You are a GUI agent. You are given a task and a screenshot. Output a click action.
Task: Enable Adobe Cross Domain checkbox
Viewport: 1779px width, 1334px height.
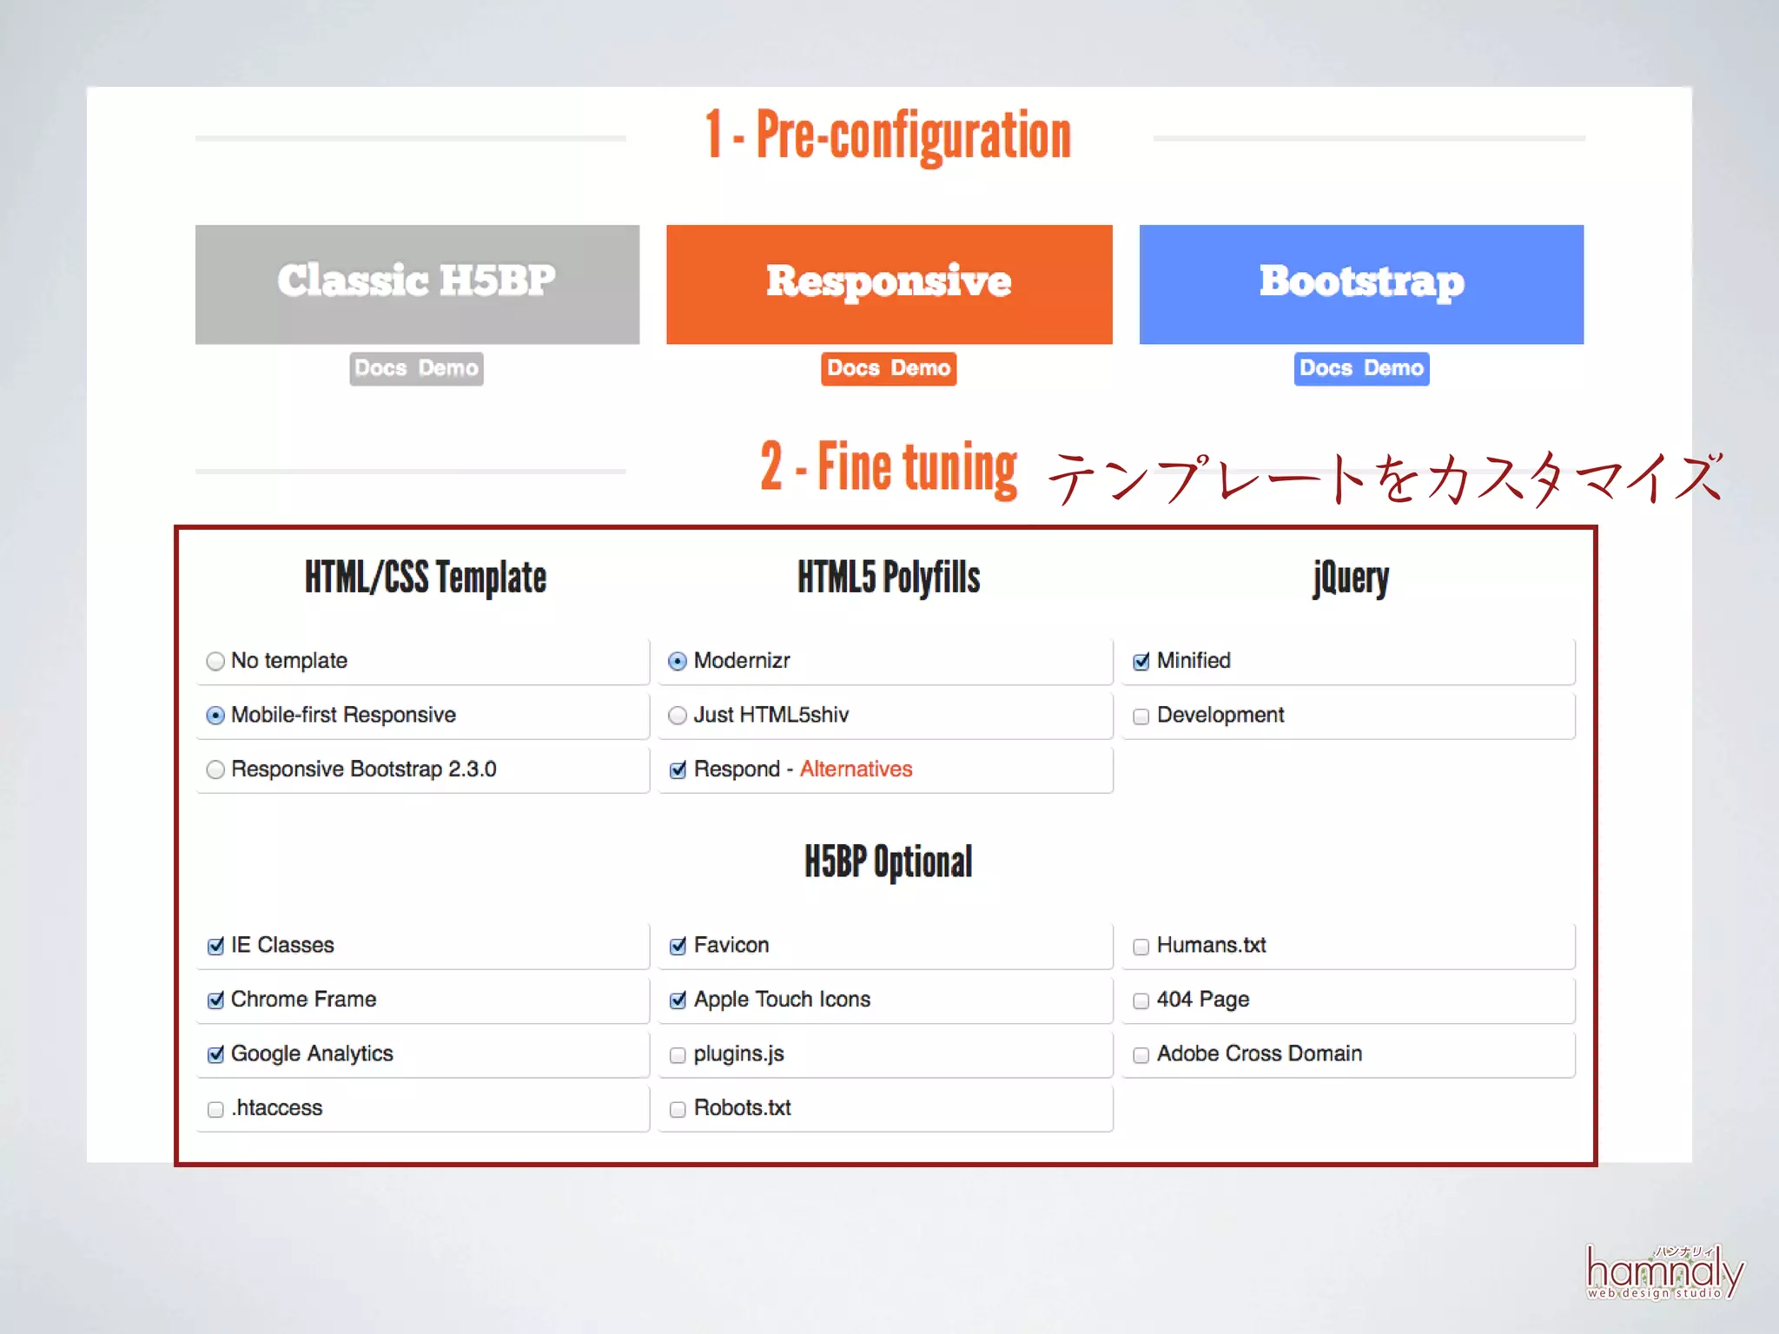coord(1141,1055)
